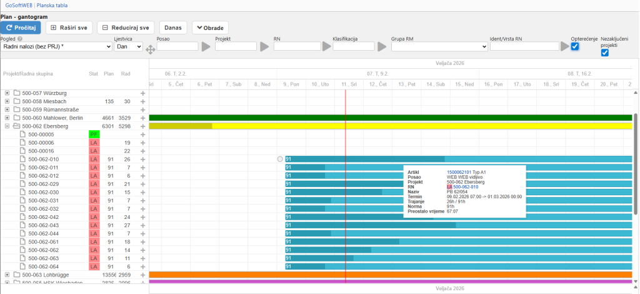Collapse the 500-062 Ebersberg project node
This screenshot has height=294, width=640.
tap(7, 126)
